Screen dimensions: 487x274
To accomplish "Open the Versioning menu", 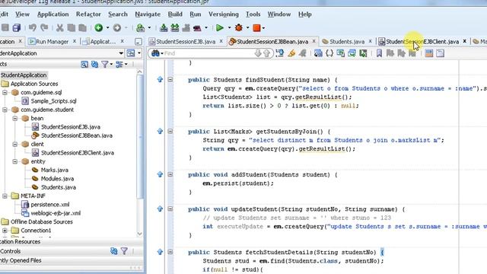I will point(223,14).
